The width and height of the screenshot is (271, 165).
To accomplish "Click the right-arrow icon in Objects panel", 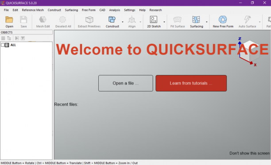I will point(17,38).
